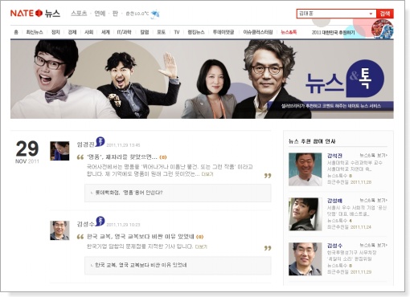Open the 한국 교복 post author's profile thumbnail

coord(59,230)
